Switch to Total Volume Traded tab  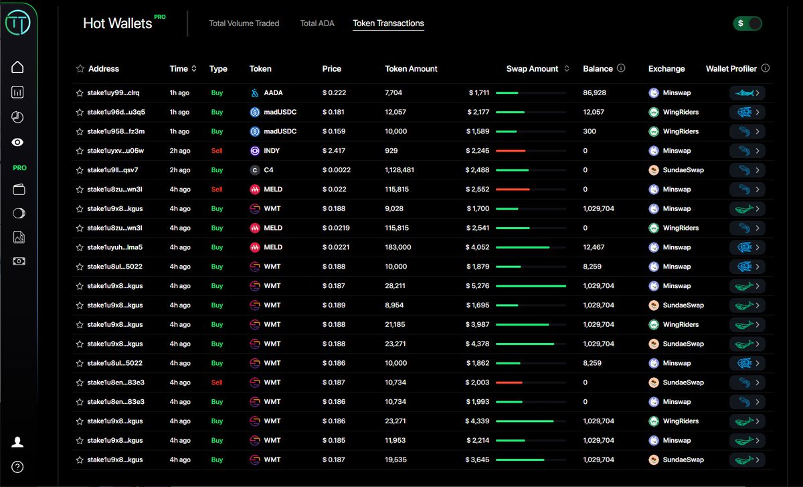point(244,23)
